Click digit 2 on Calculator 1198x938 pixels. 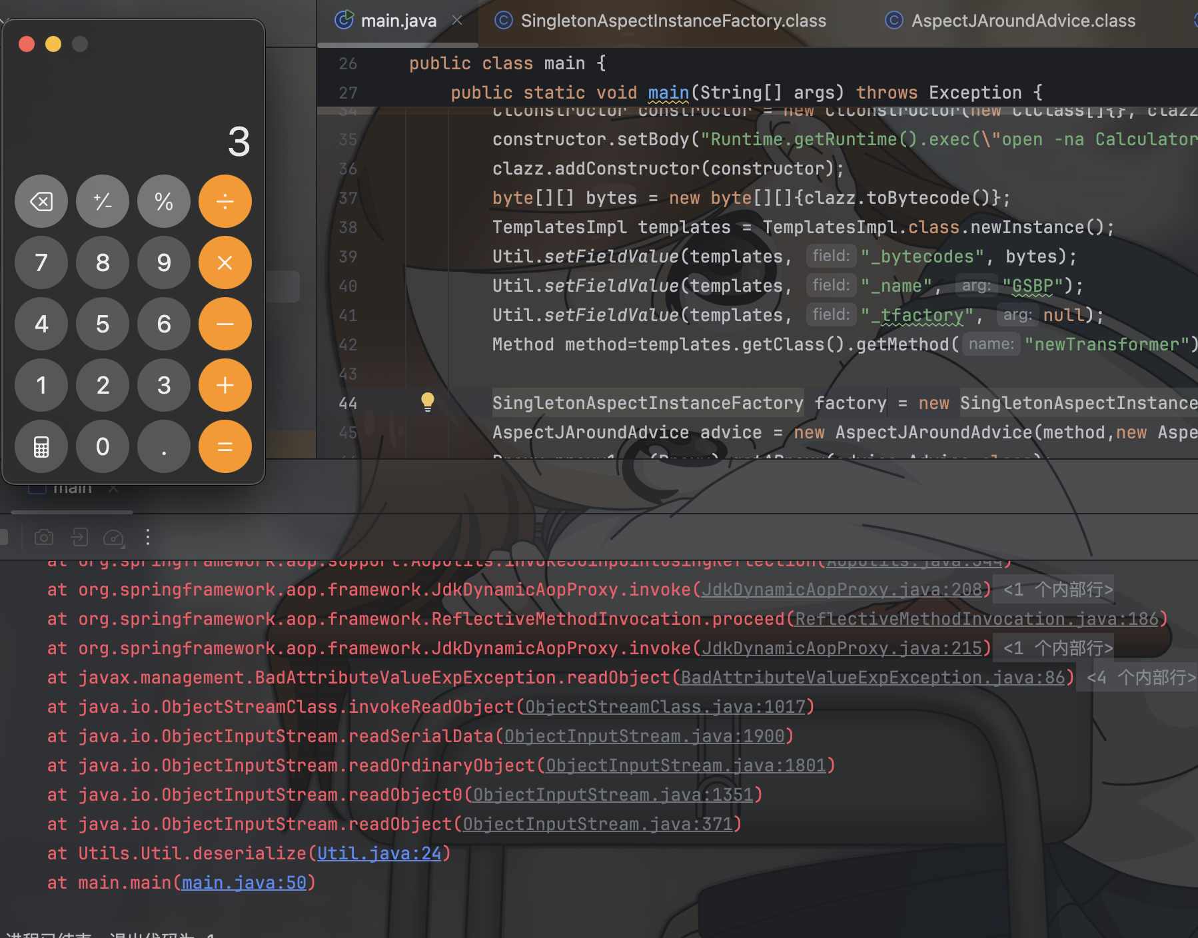click(x=103, y=385)
